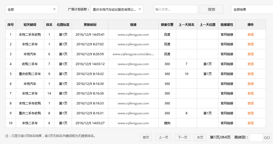The height and width of the screenshot is (144, 273).
Task: Click the 操作 column header
Action: click(251, 24)
